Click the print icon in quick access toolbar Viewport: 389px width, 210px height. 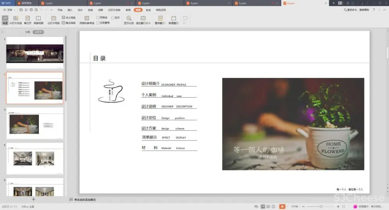pyautogui.click(x=31, y=10)
